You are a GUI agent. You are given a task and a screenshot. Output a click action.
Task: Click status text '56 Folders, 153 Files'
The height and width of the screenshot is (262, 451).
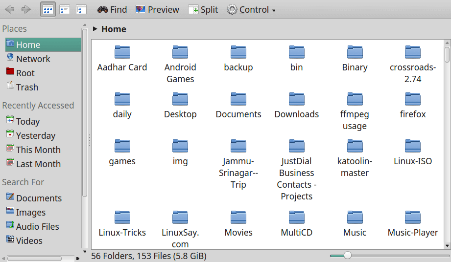149,256
